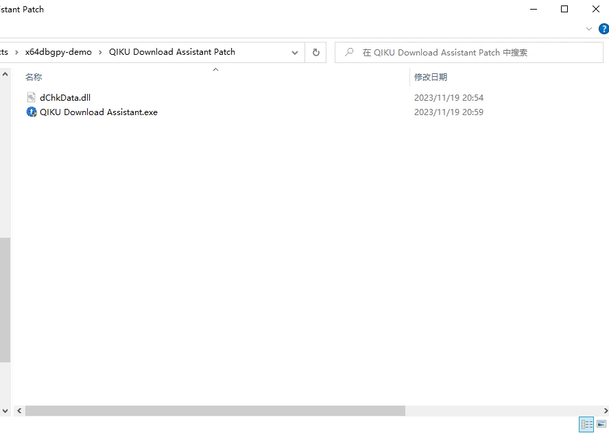The image size is (609, 433).
Task: Click QIKU Download Assistant Patch breadcrumb
Action: click(x=171, y=52)
